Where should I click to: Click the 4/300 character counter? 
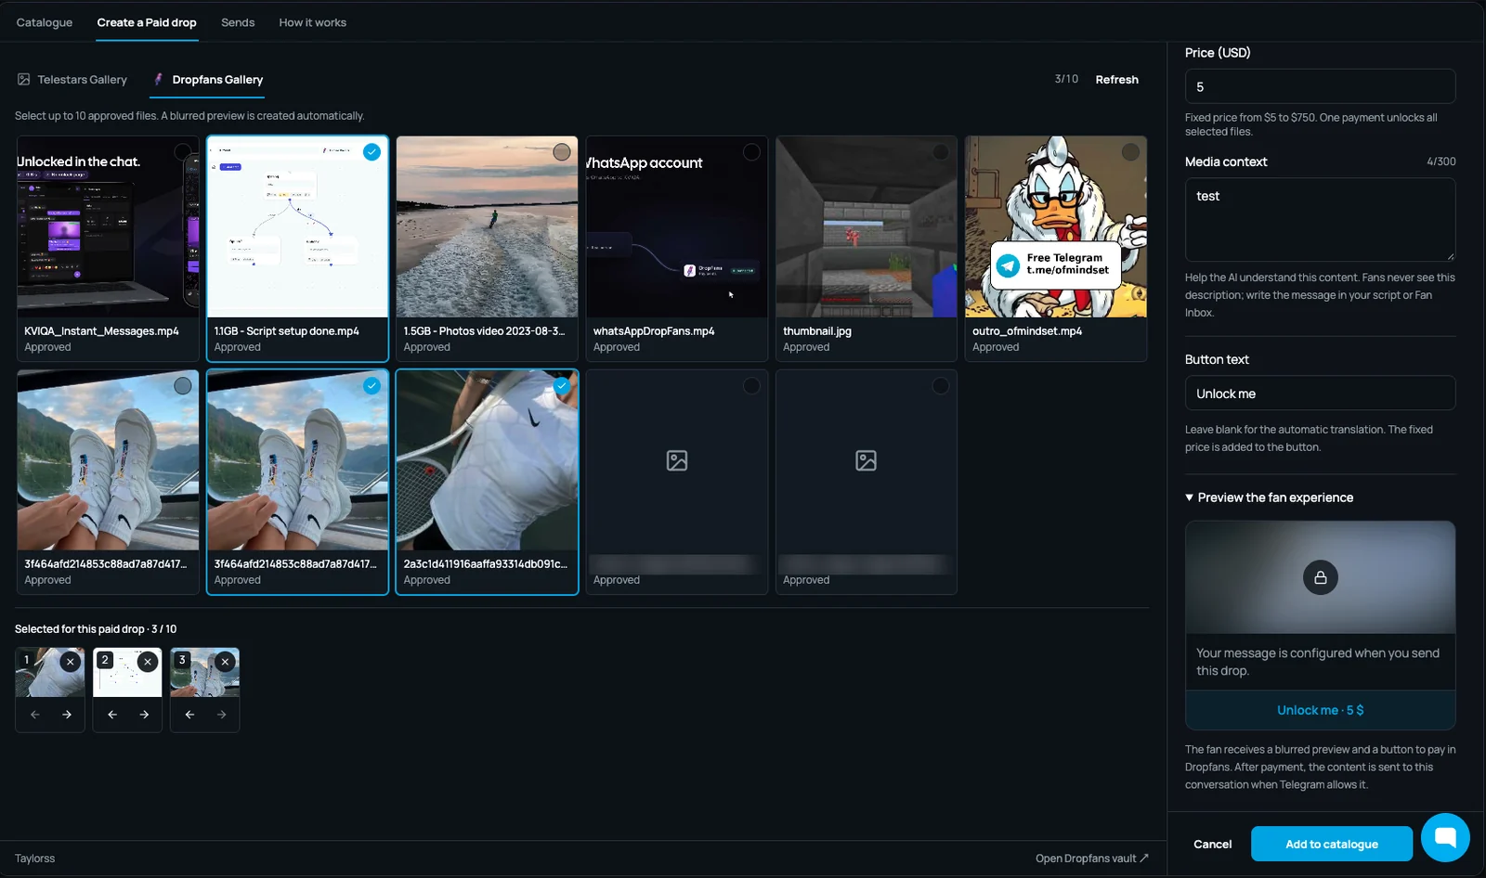coord(1440,161)
